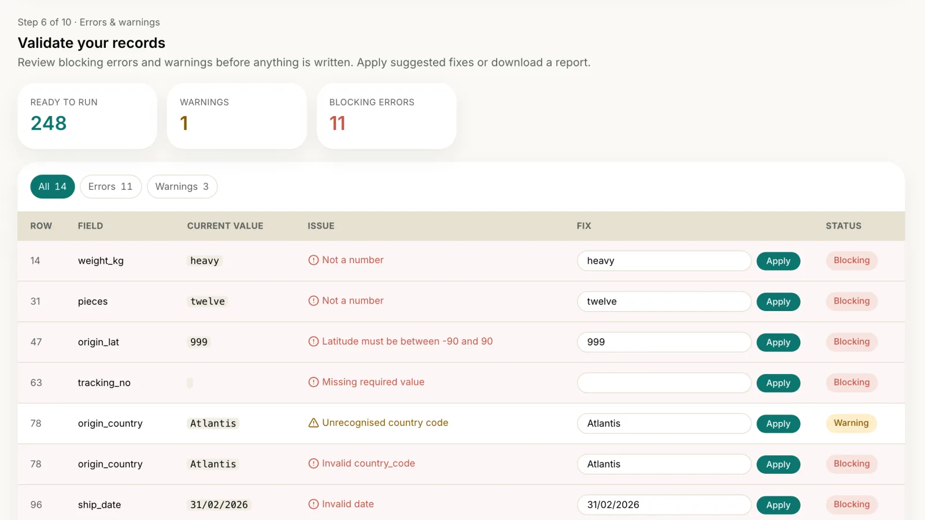
Task: Click the Warning status badge for row 78
Action: pyautogui.click(x=851, y=423)
